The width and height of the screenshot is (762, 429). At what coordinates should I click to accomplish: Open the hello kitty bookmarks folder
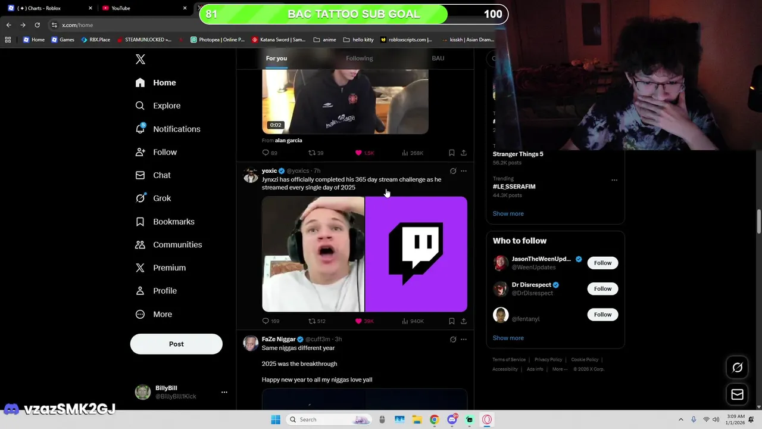pos(358,40)
